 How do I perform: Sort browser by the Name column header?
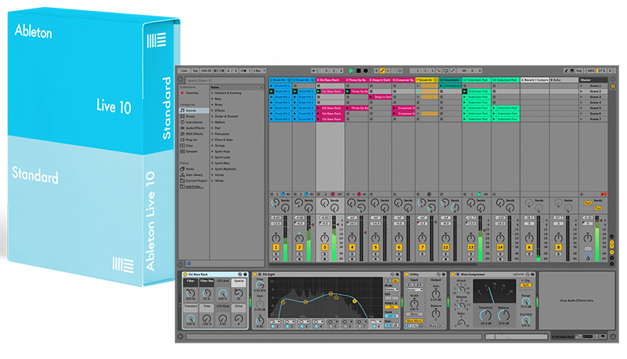tap(237, 87)
